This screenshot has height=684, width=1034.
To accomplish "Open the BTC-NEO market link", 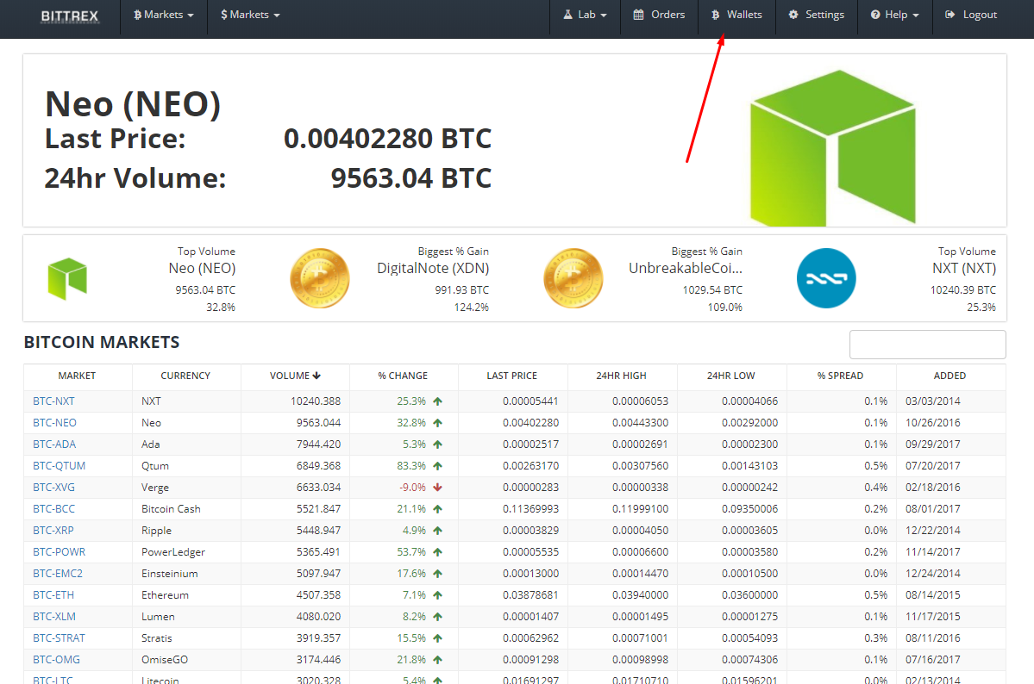I will tap(54, 423).
